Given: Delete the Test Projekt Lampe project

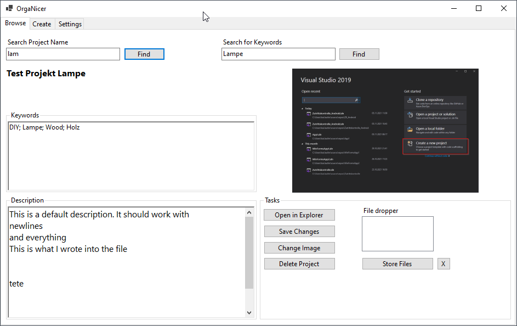Looking at the screenshot, I should [x=299, y=263].
